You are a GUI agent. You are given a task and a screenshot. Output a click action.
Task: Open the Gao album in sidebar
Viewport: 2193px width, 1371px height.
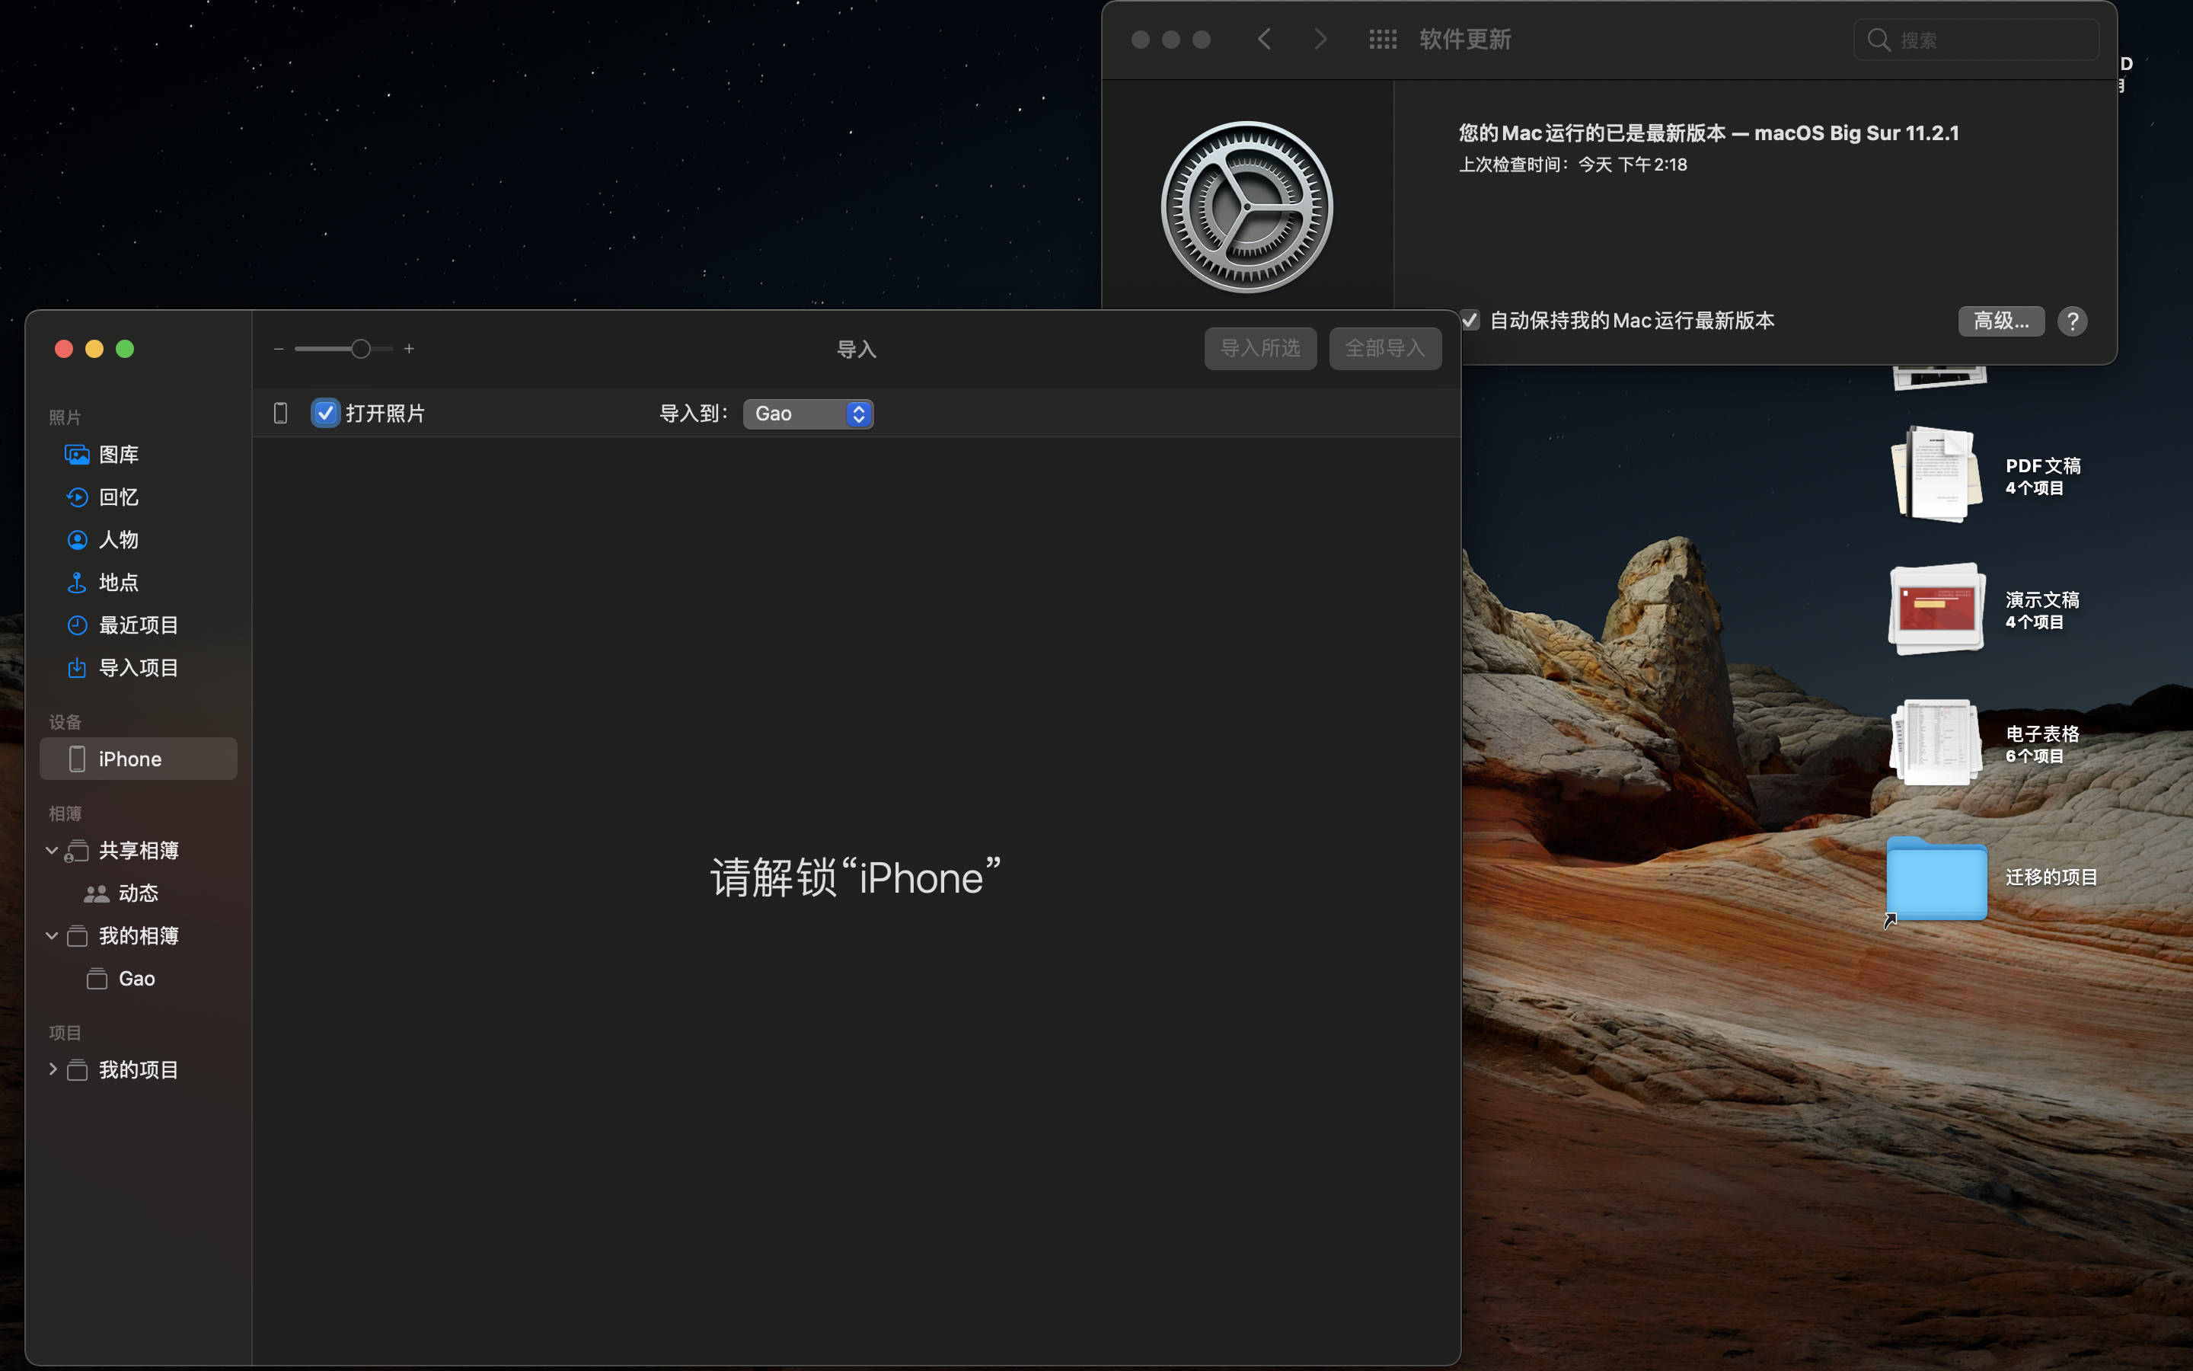tap(136, 979)
